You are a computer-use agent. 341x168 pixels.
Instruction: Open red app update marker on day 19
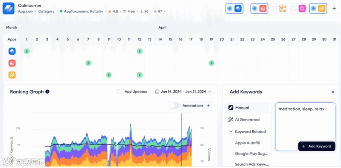(x=211, y=63)
